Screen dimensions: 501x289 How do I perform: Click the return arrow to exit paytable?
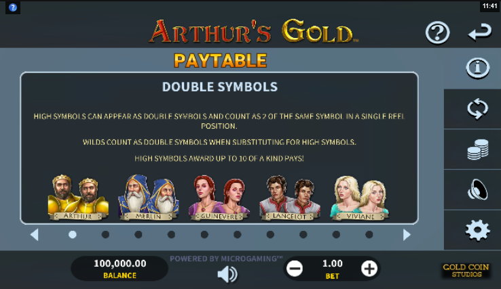(x=479, y=32)
